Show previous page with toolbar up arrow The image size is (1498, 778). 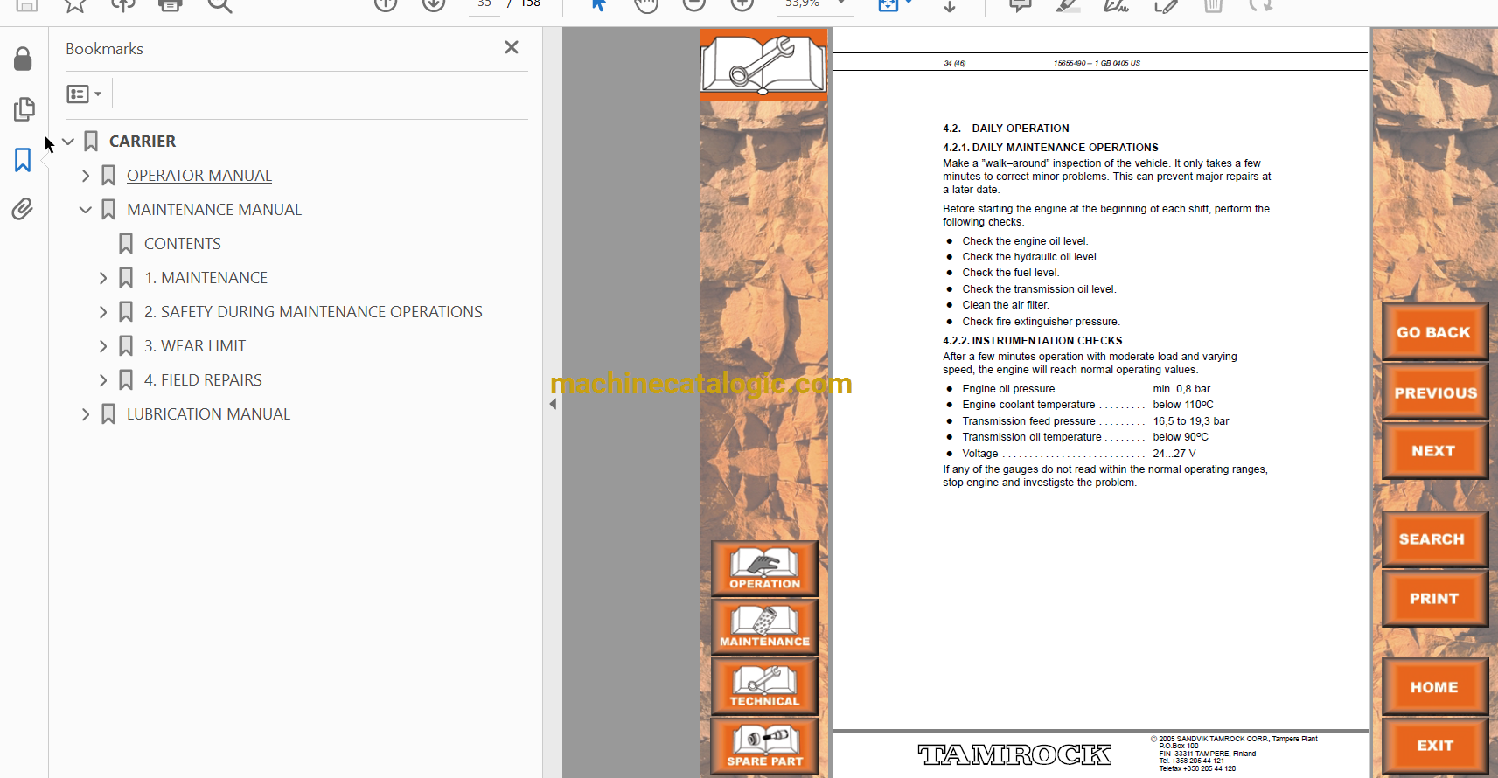click(386, 4)
